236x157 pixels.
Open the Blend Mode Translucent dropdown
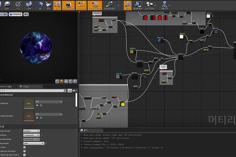pos(31,135)
